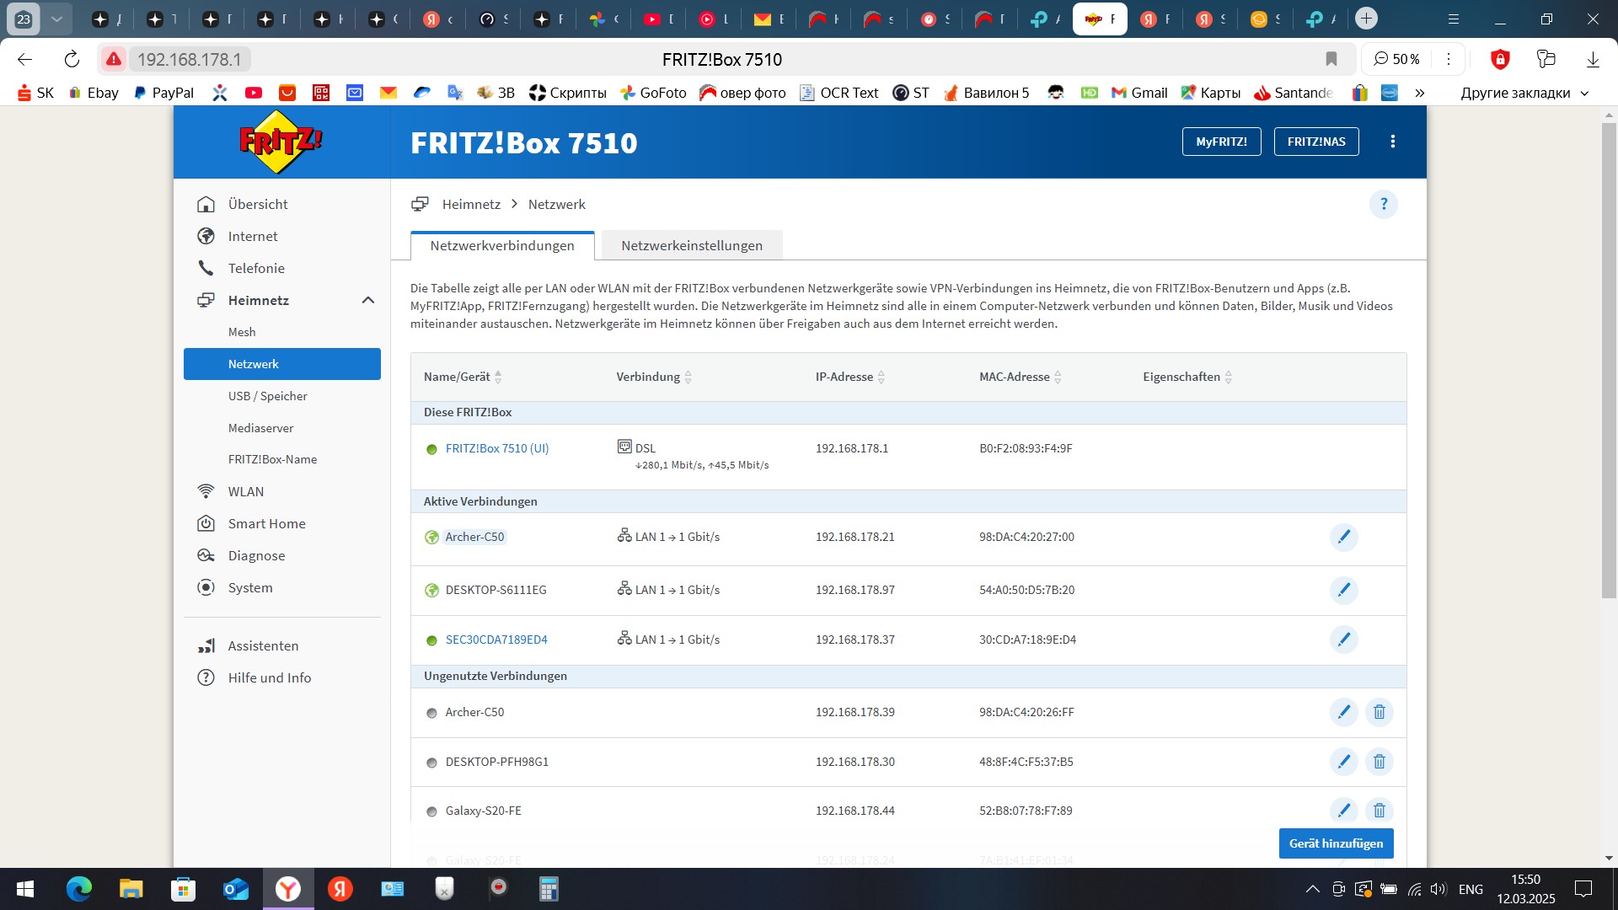This screenshot has height=910, width=1618.
Task: Click the FRITZ! logo
Action: (x=281, y=142)
